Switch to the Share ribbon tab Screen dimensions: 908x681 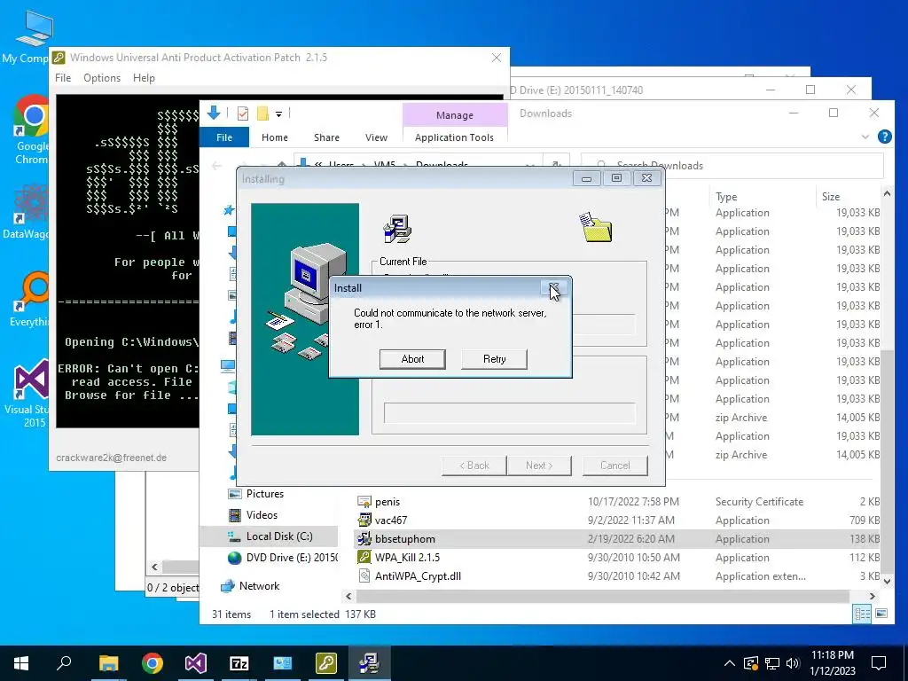326,137
